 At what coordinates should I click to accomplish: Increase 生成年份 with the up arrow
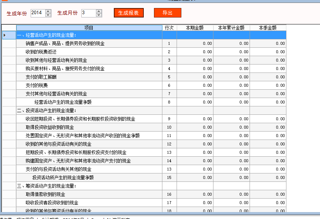48,11
